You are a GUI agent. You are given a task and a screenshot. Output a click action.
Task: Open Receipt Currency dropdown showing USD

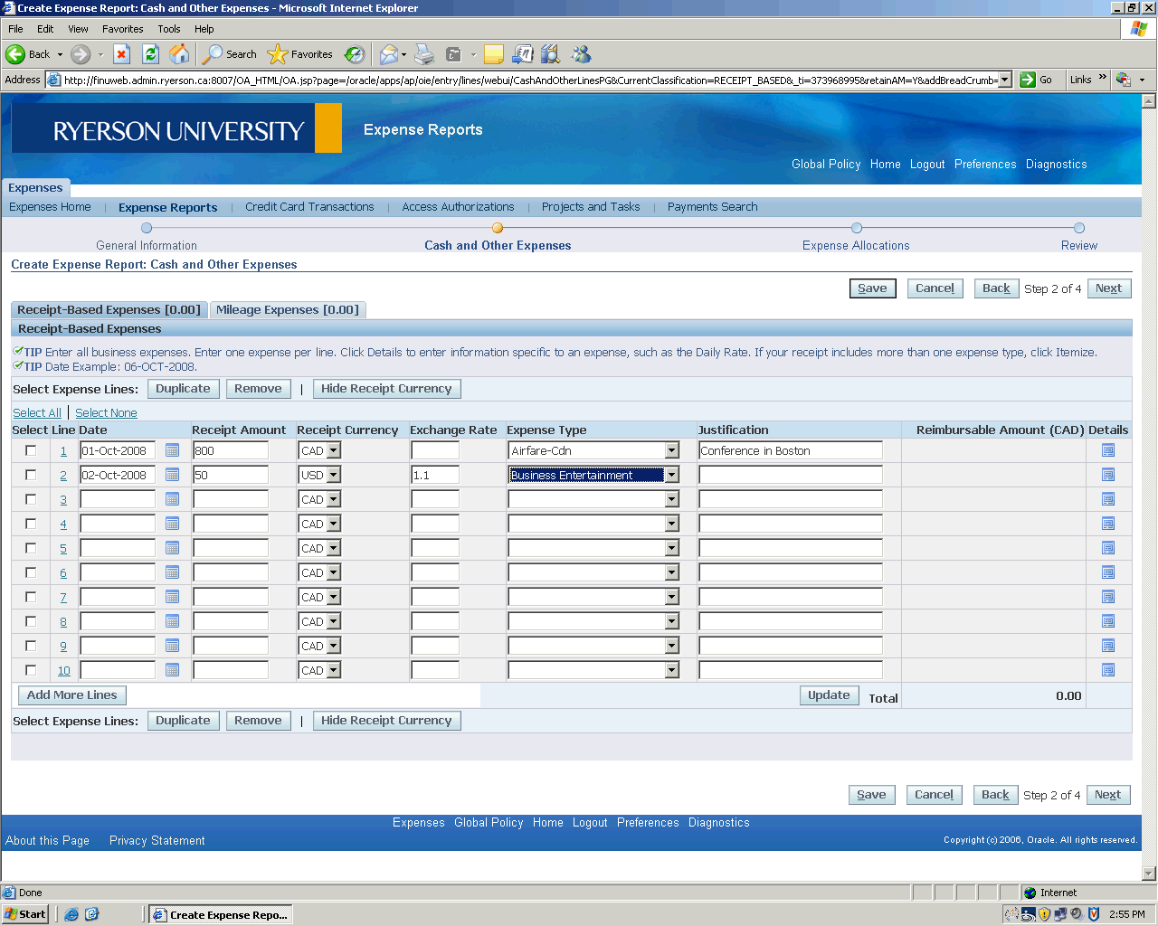pos(333,475)
